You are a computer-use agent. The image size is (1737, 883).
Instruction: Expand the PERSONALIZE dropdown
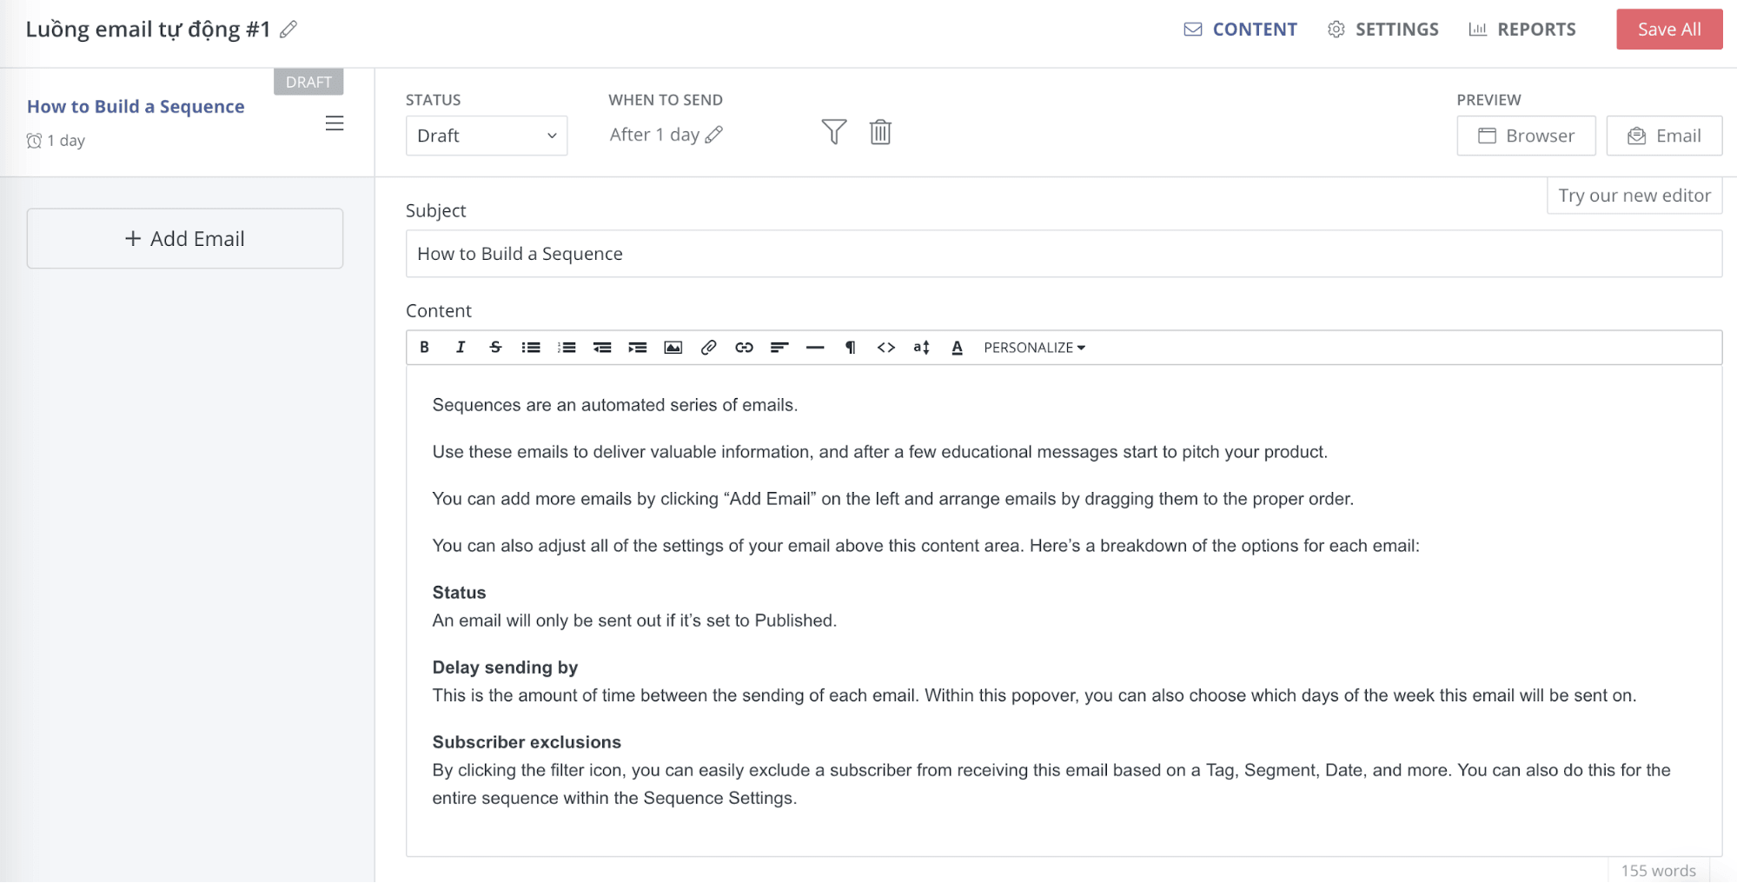click(x=1035, y=348)
